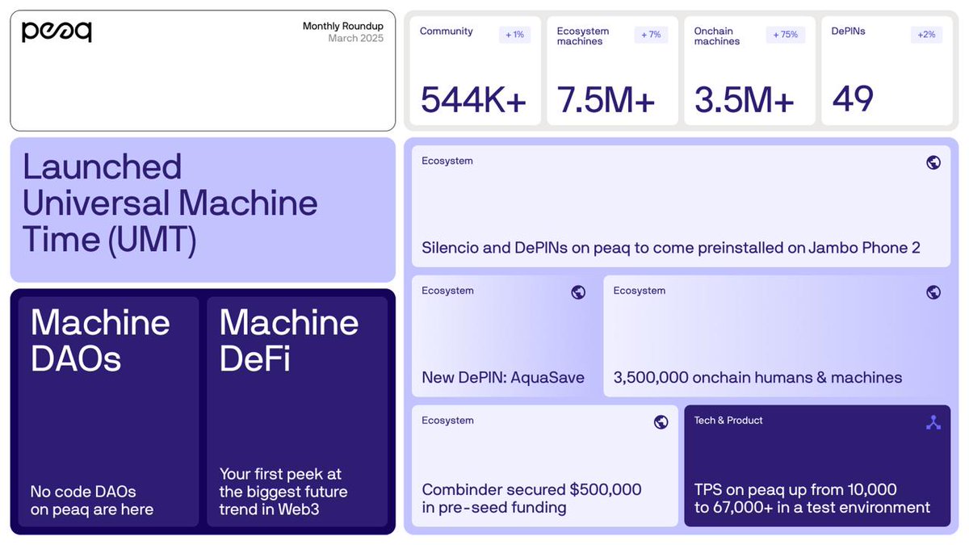Select the network icon on the TPS card
This screenshot has width=969, height=545.
tap(933, 421)
